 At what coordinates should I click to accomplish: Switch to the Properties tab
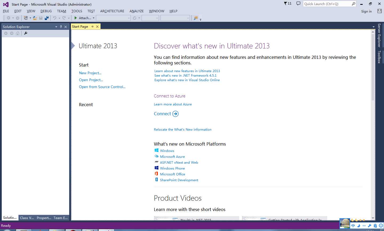click(x=44, y=218)
